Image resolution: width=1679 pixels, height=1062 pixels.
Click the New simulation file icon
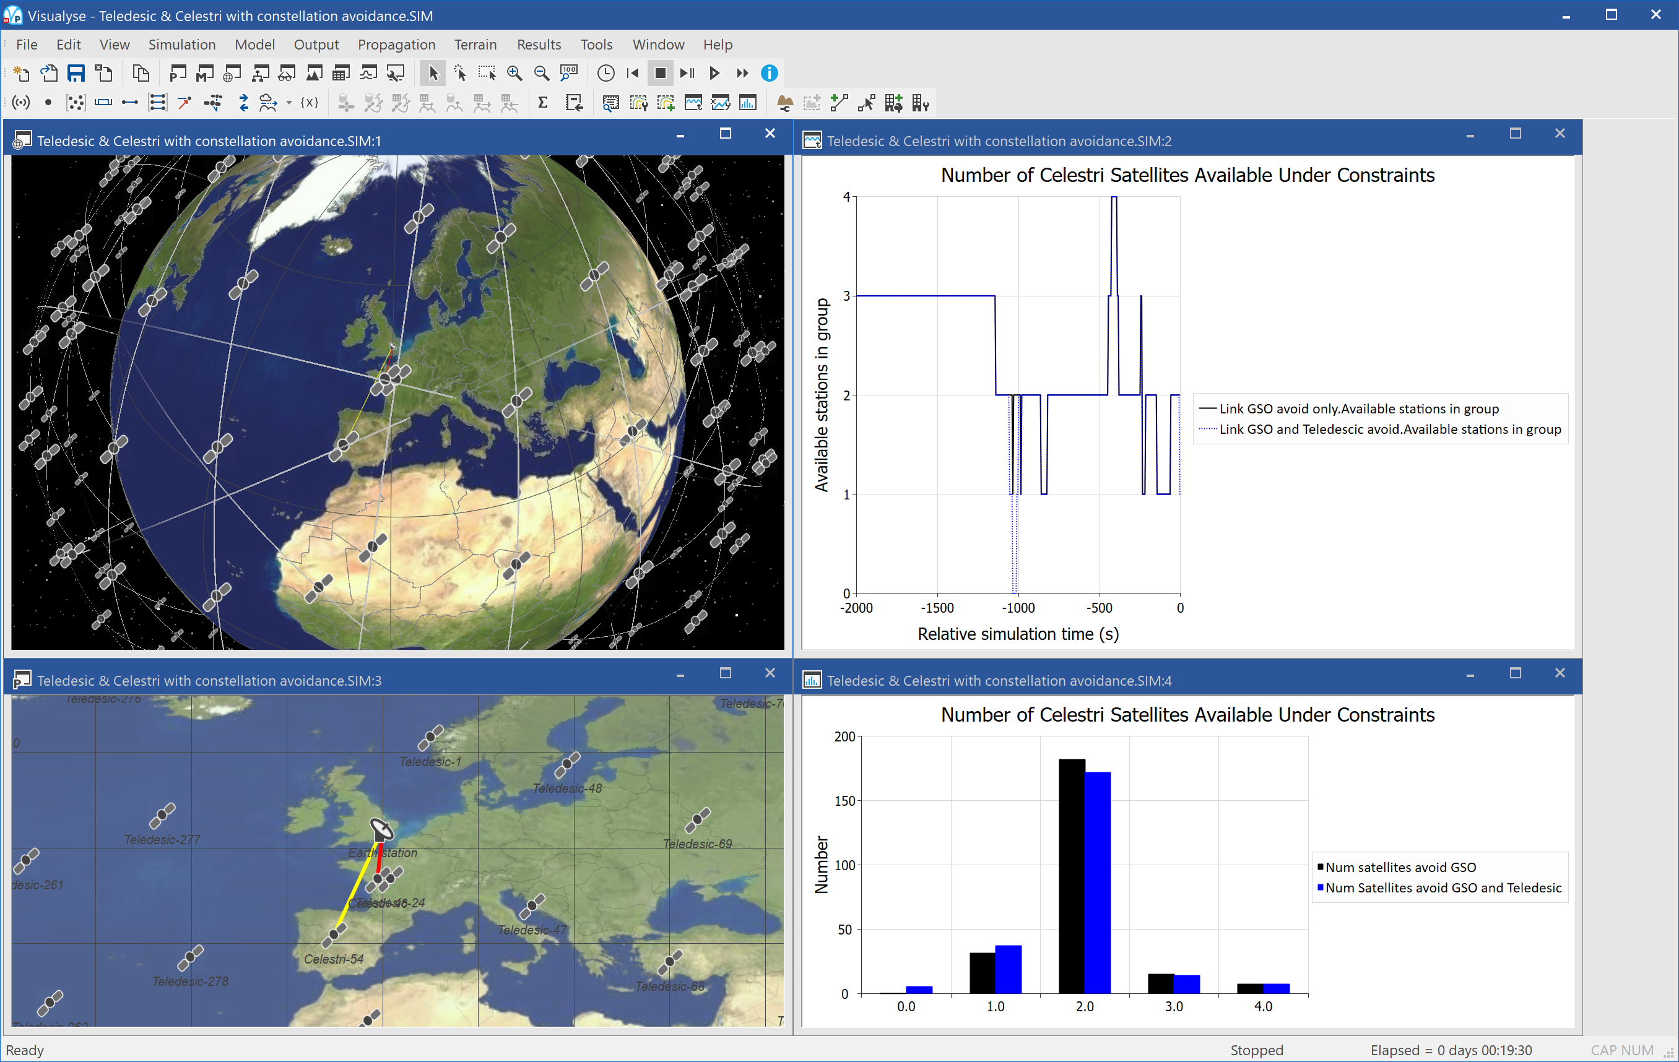[21, 73]
